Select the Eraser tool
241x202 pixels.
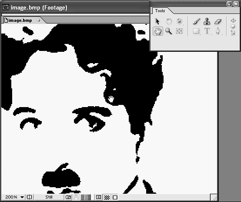pos(218,21)
